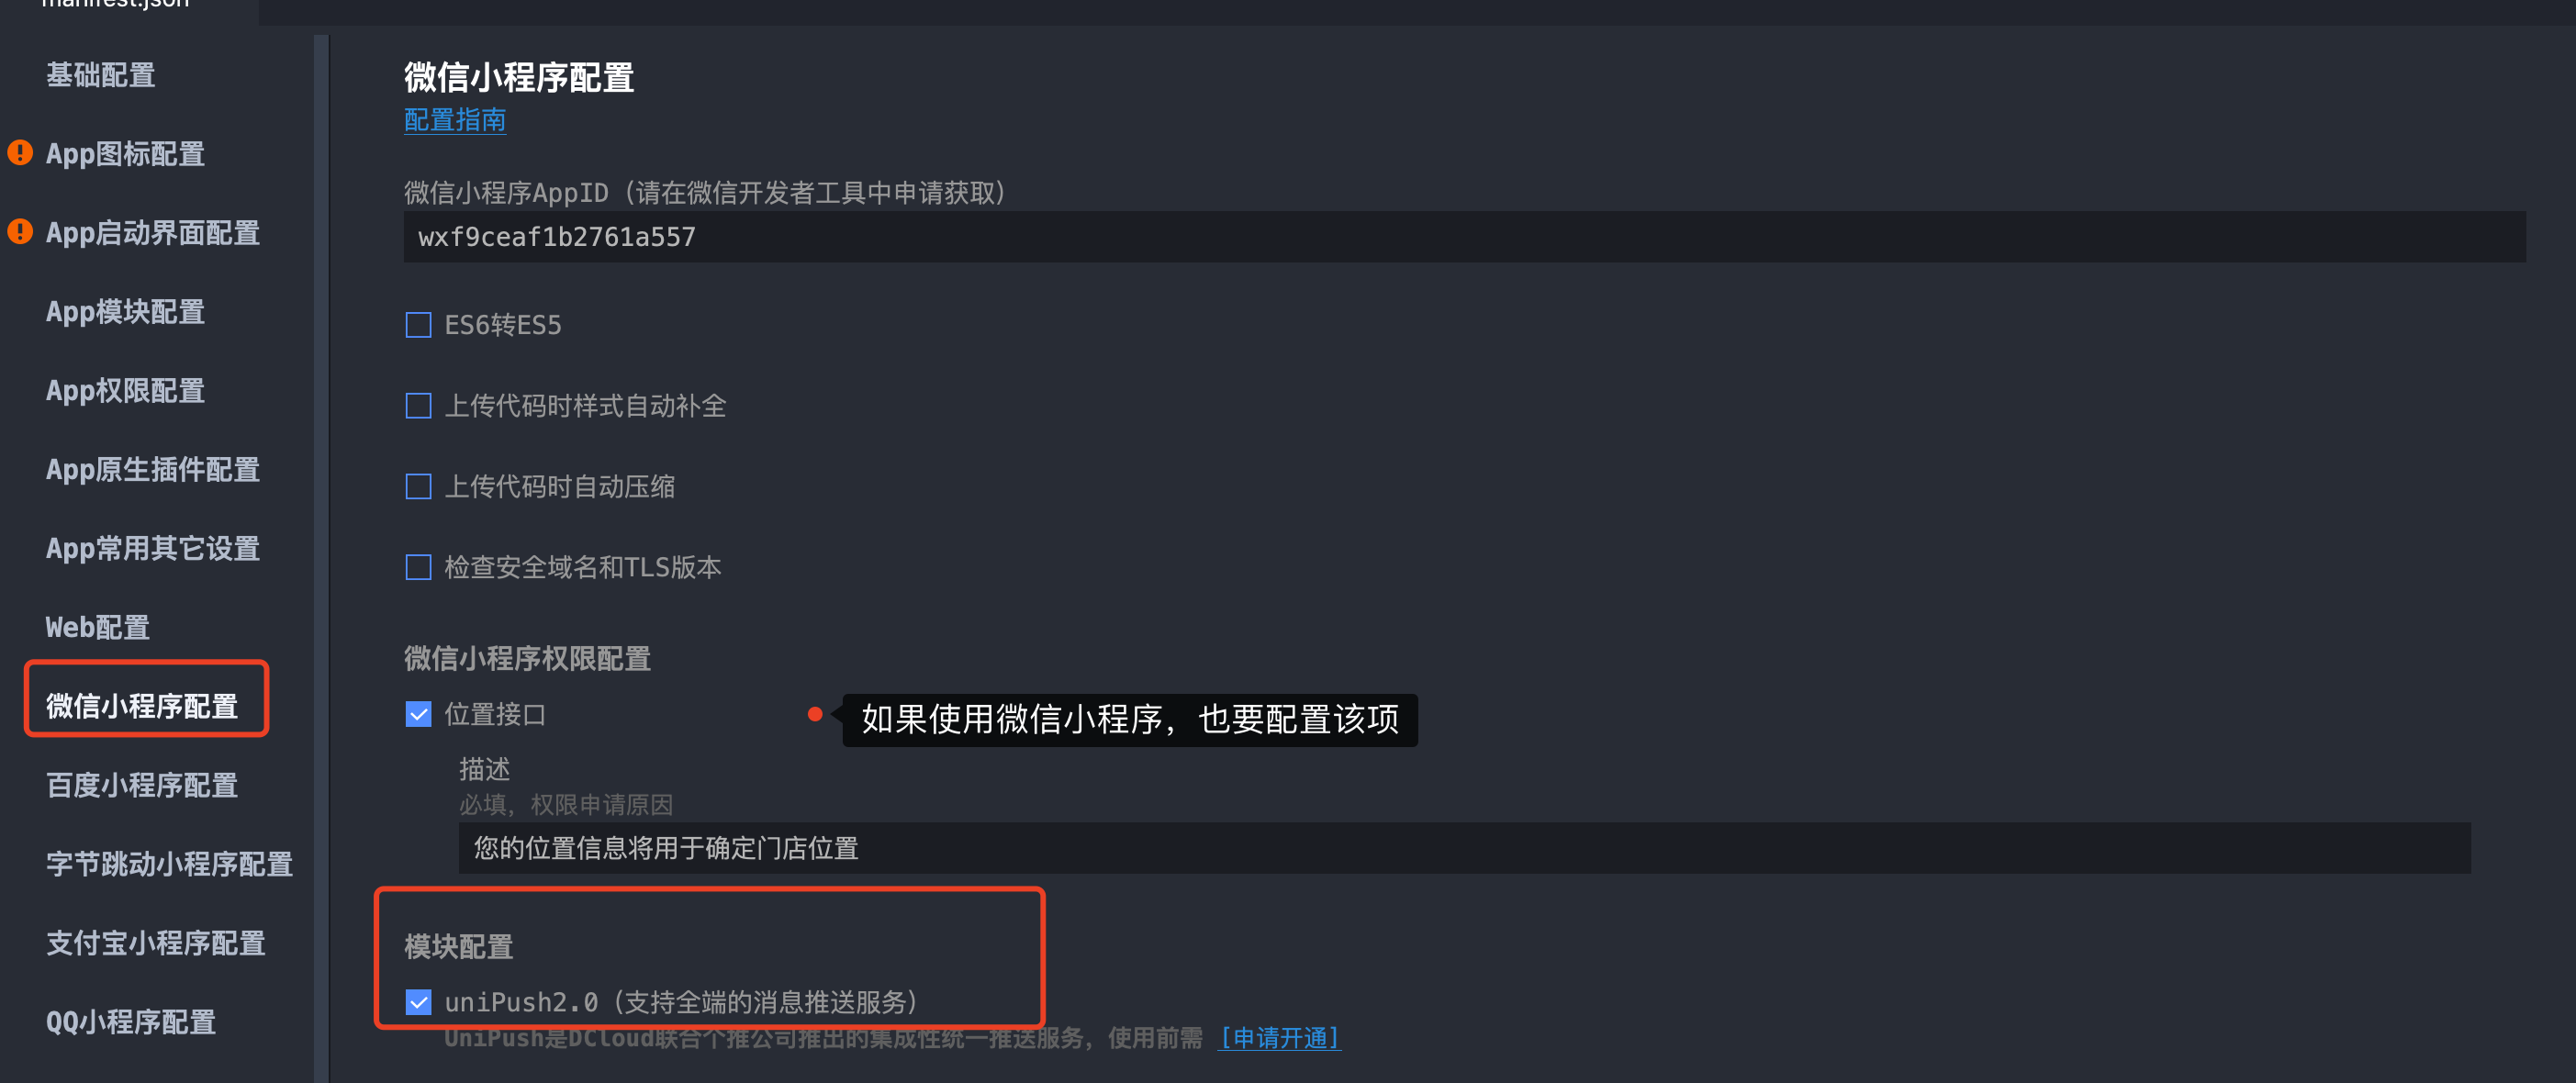Click the warning icon beside App图标配置
This screenshot has height=1083, width=2576.
(x=20, y=153)
